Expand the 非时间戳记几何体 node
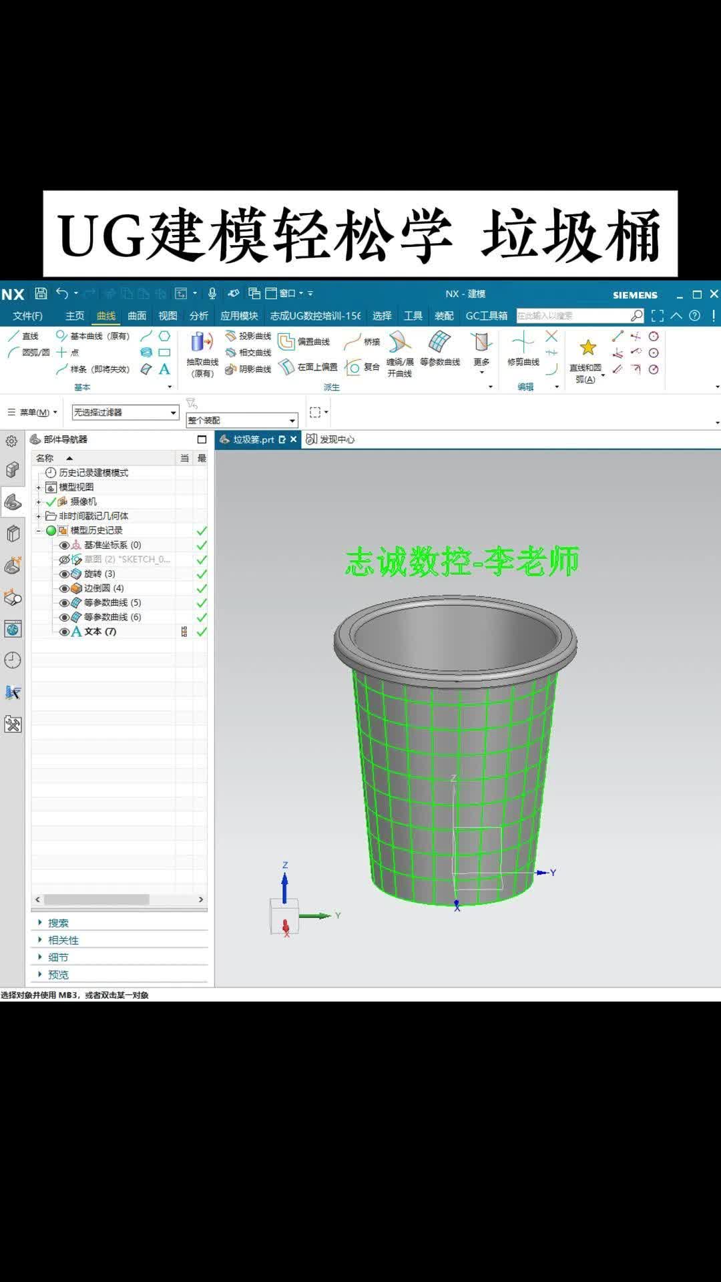 click(x=39, y=516)
